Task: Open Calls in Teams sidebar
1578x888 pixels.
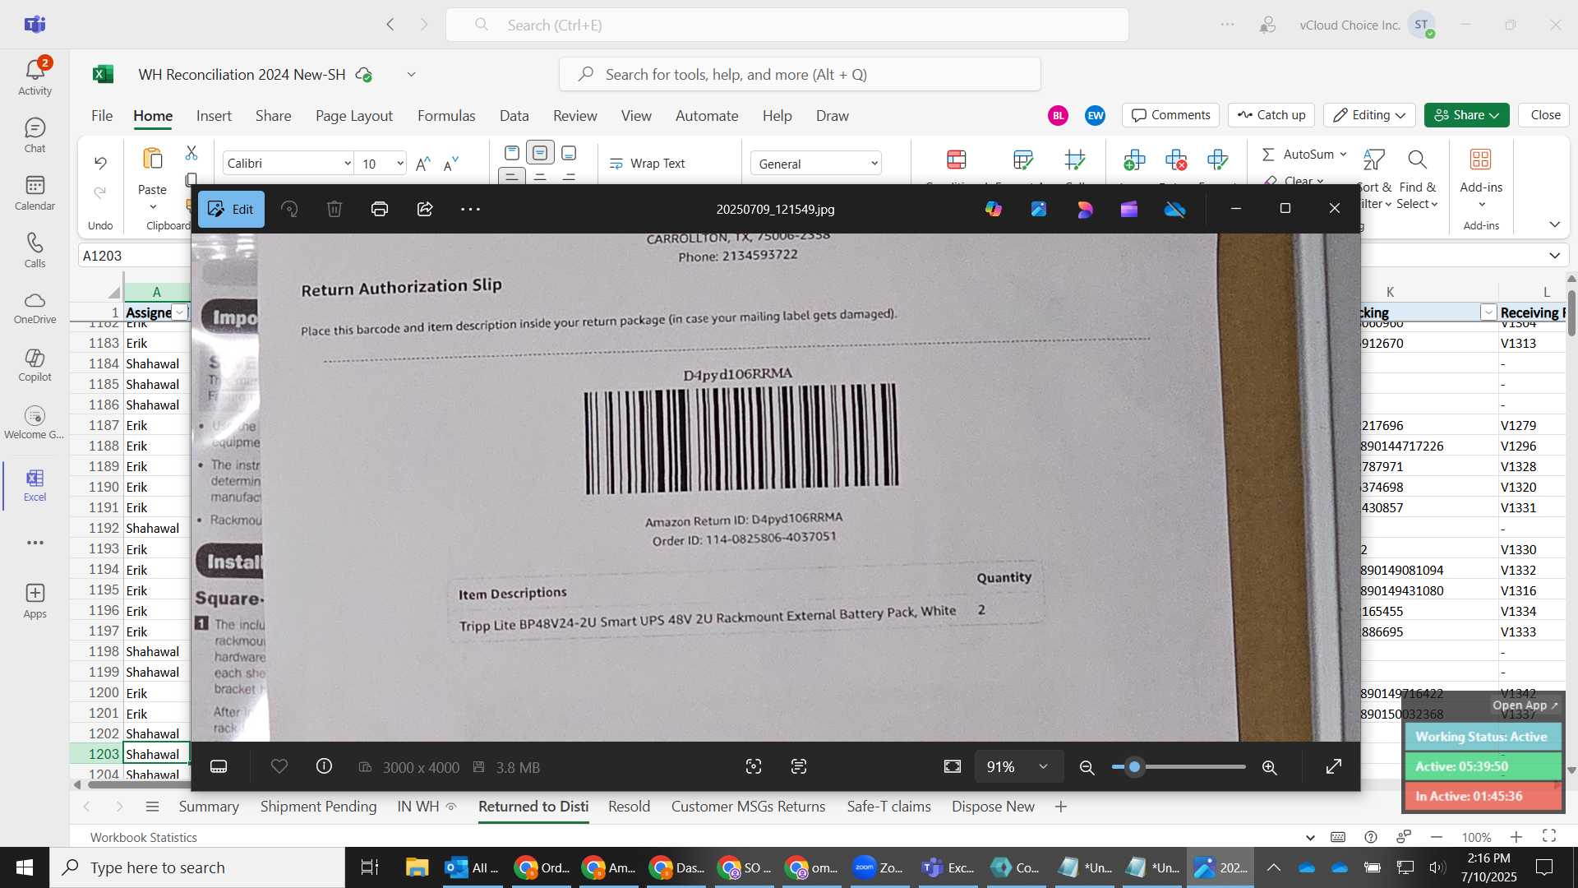Action: [x=35, y=250]
